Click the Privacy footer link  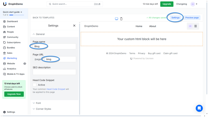click(141, 54)
